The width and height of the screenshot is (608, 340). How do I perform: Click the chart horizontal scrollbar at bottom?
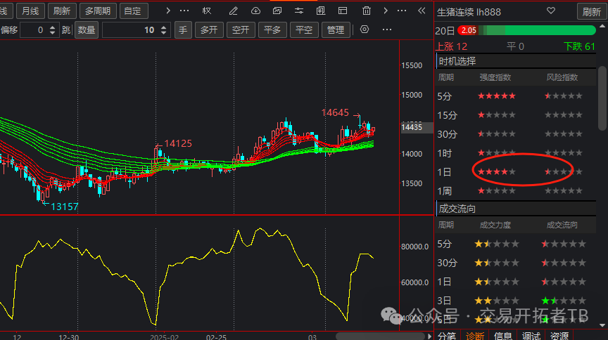click(x=380, y=336)
